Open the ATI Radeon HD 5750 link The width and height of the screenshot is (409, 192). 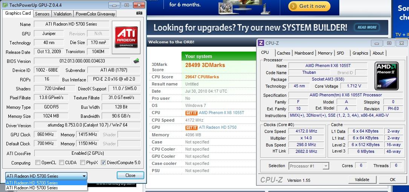coord(218,127)
